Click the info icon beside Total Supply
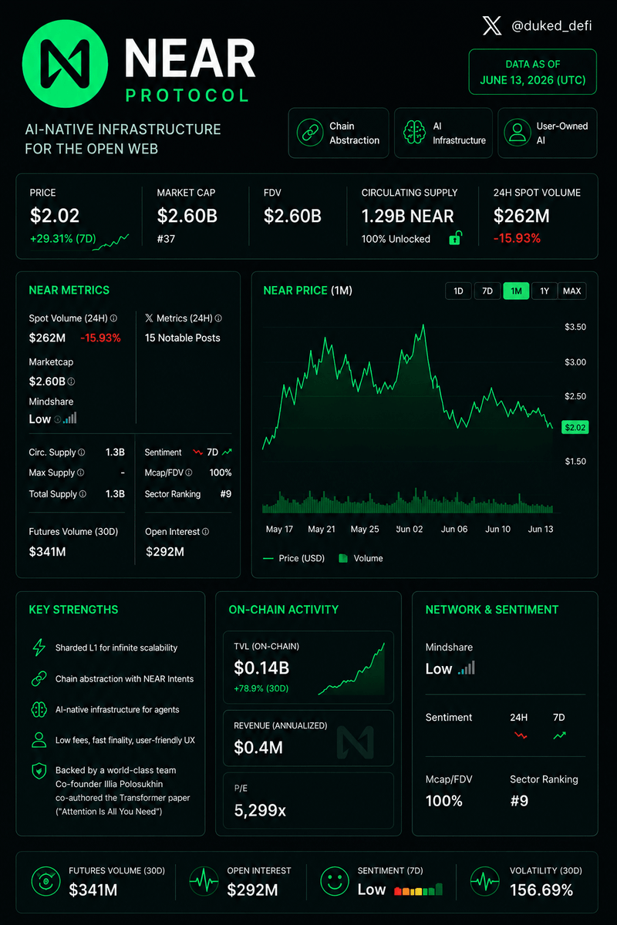 (x=83, y=494)
